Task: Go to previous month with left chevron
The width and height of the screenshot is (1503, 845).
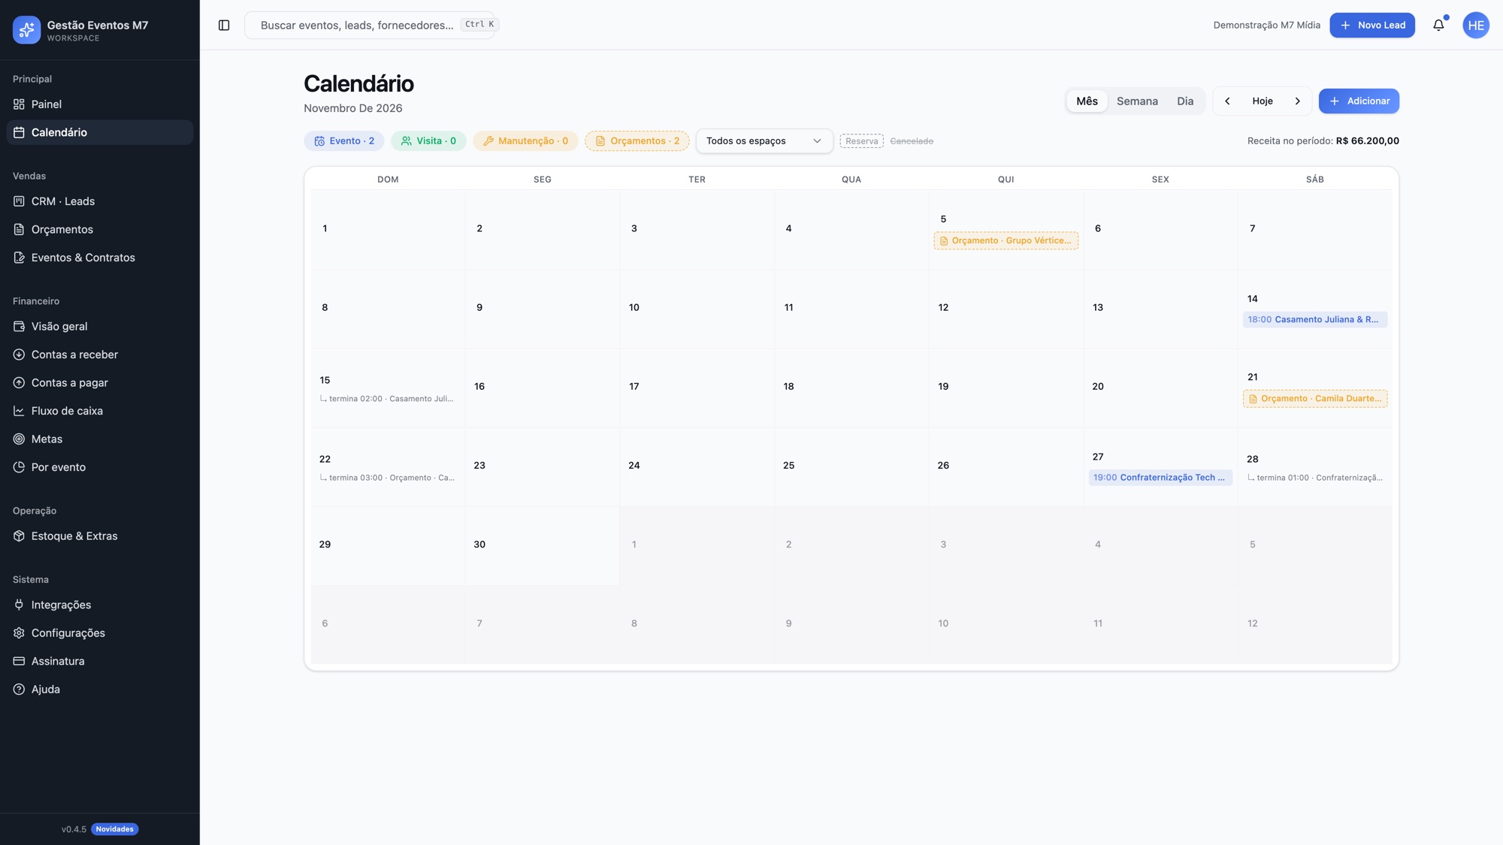Action: click(x=1227, y=101)
